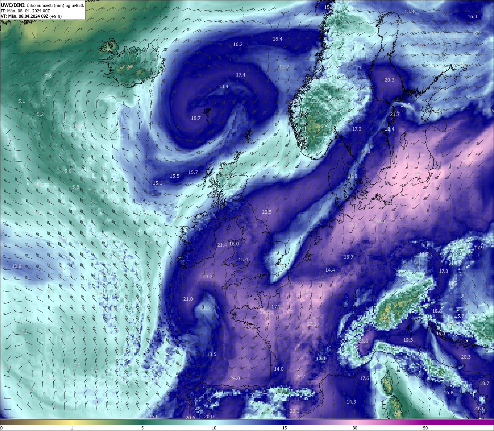Click the 17.9 value at the right edge
494x431 pixels.
[x=479, y=248]
